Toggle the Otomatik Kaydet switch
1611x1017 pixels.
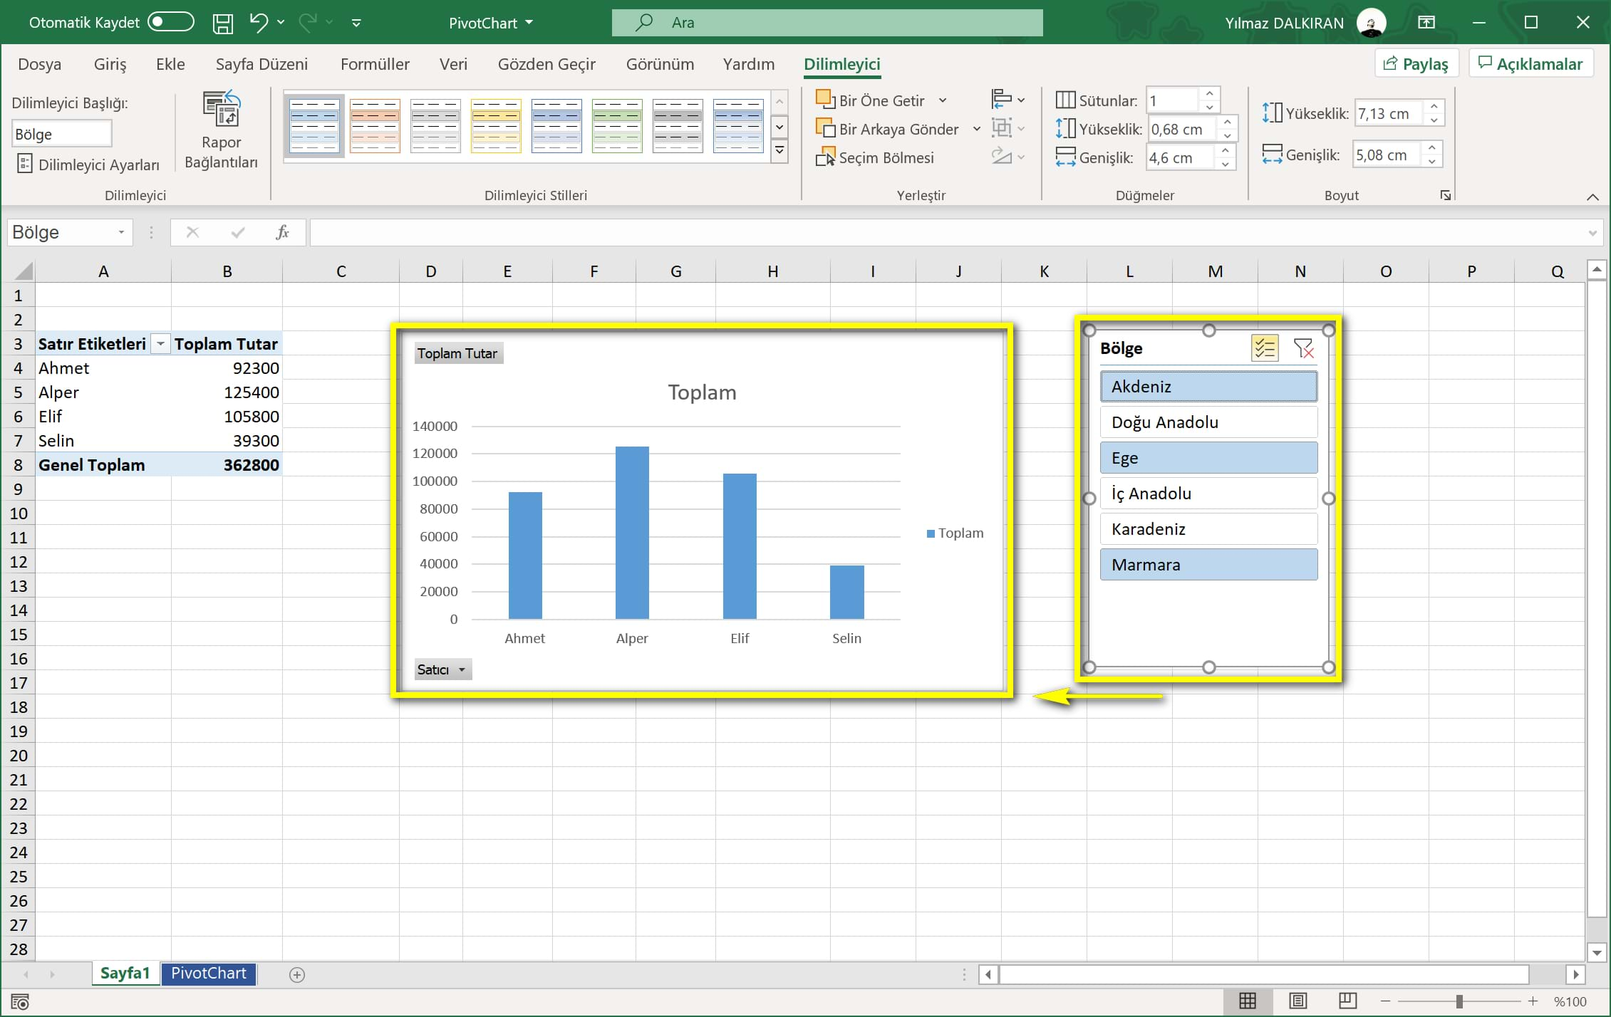tap(171, 22)
